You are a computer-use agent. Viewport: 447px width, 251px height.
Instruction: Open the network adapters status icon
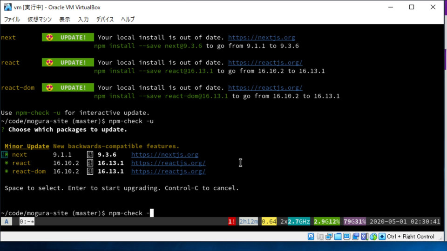pyautogui.click(x=329, y=237)
